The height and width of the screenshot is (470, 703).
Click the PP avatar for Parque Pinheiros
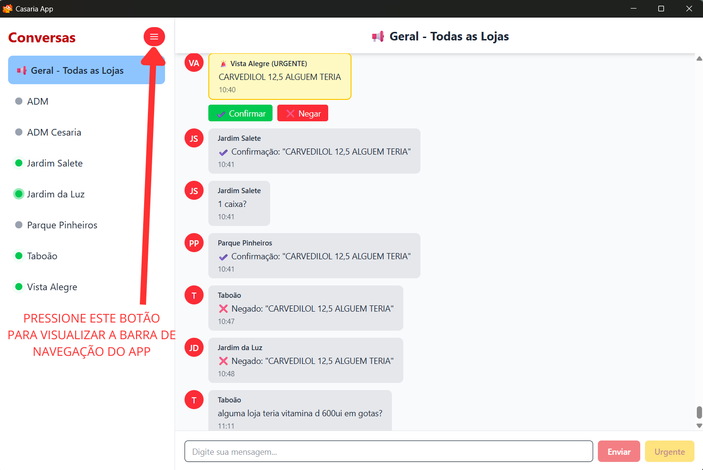click(194, 243)
